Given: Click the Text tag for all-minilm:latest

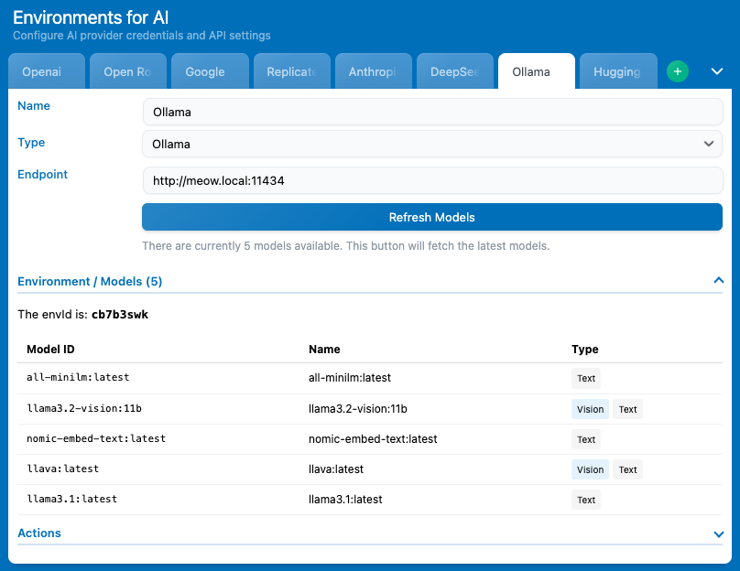Looking at the screenshot, I should [586, 378].
